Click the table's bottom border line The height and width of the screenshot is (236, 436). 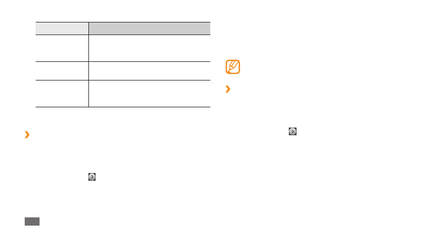pyautogui.click(x=123, y=107)
